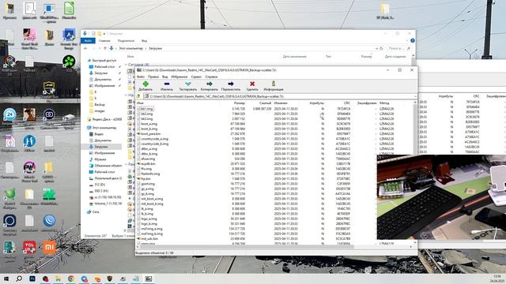Viewport: 506px width, 284px height.
Task: Select the lk_a.img file
Action: pos(147,208)
